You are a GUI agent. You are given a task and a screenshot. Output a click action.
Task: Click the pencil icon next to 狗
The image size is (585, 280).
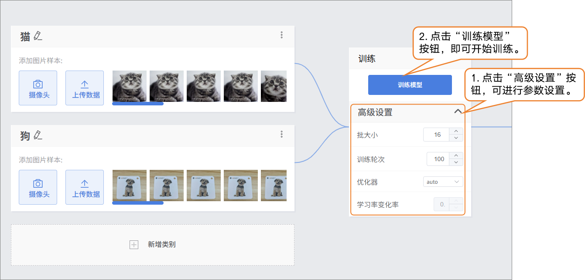click(x=38, y=135)
